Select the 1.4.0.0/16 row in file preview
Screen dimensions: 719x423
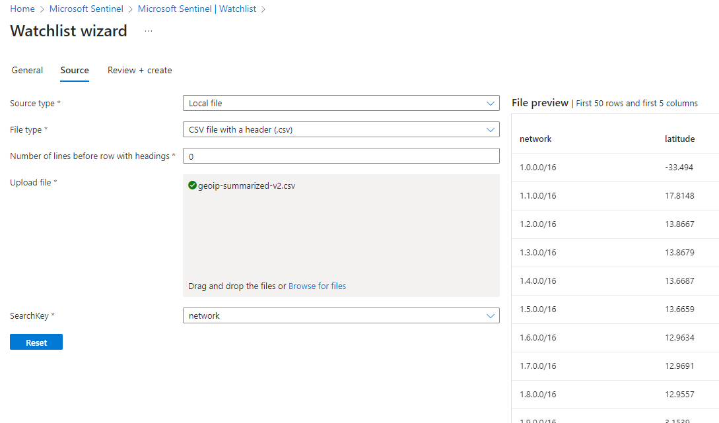pos(615,281)
